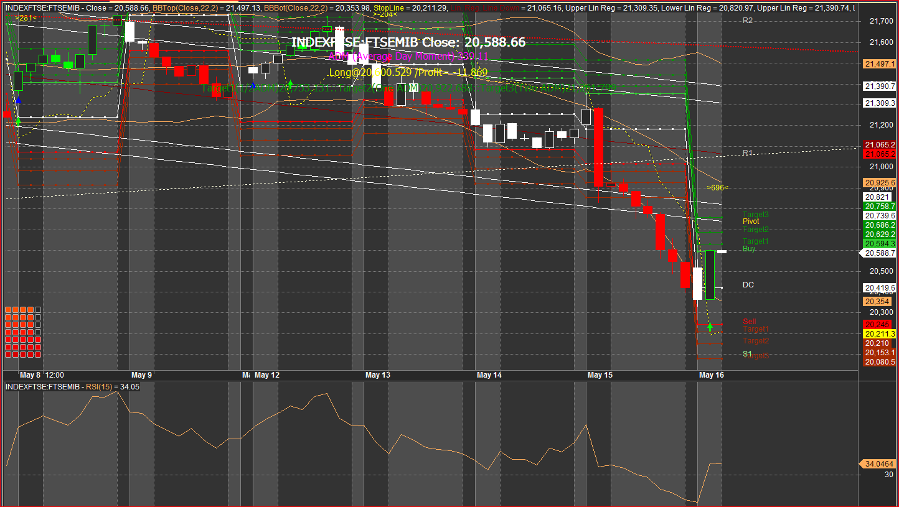Click the '12:00' time label
899x507 pixels.
click(x=55, y=375)
